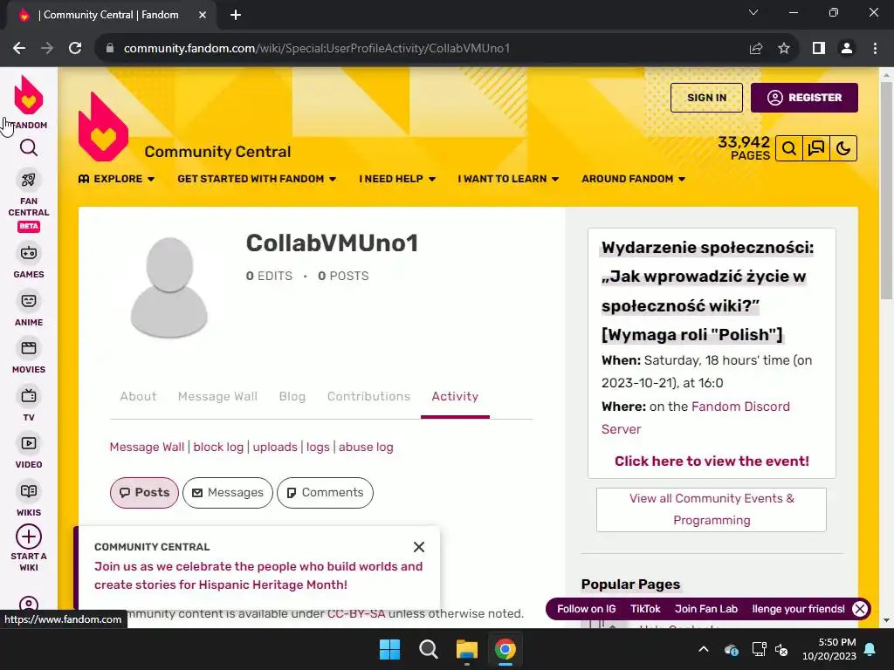Expand Get Started With Fandom menu

coord(257,179)
